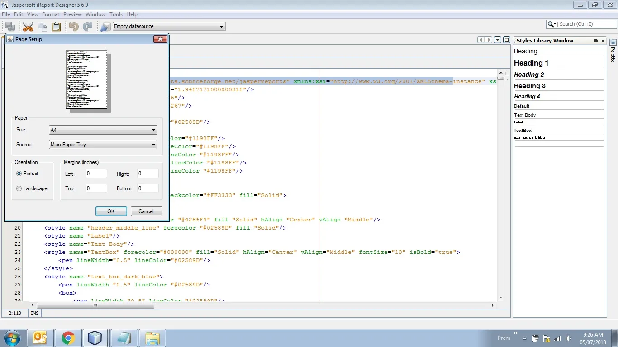
Task: Click the Save All toolbar icon
Action: pos(10,27)
